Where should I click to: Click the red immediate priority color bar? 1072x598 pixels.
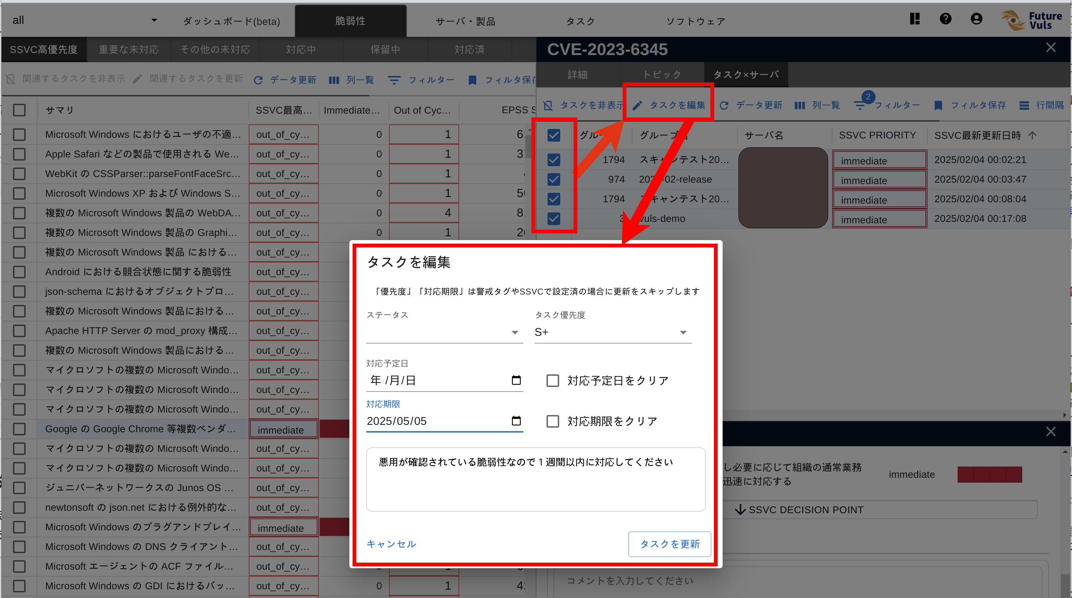(990, 474)
